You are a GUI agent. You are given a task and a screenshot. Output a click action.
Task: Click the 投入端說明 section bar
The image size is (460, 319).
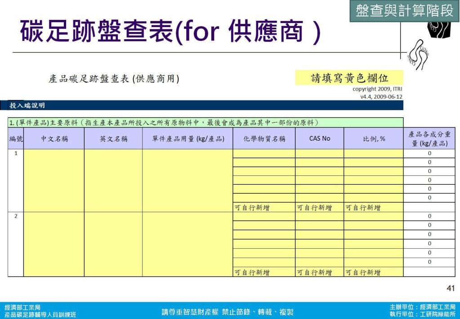coord(202,105)
